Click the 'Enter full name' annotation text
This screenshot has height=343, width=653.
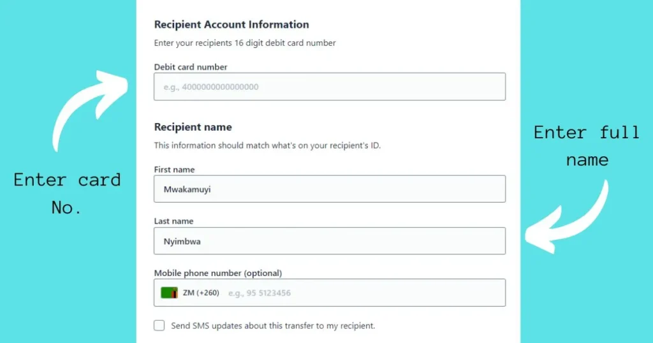587,146
